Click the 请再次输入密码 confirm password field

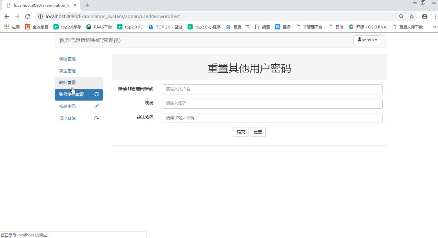click(272, 118)
